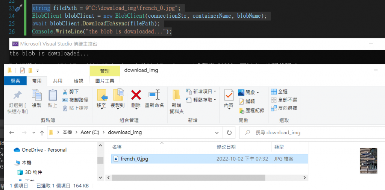This screenshot has width=385, height=190.
Task: Create a New folder (新增資料夾)
Action: (176, 102)
